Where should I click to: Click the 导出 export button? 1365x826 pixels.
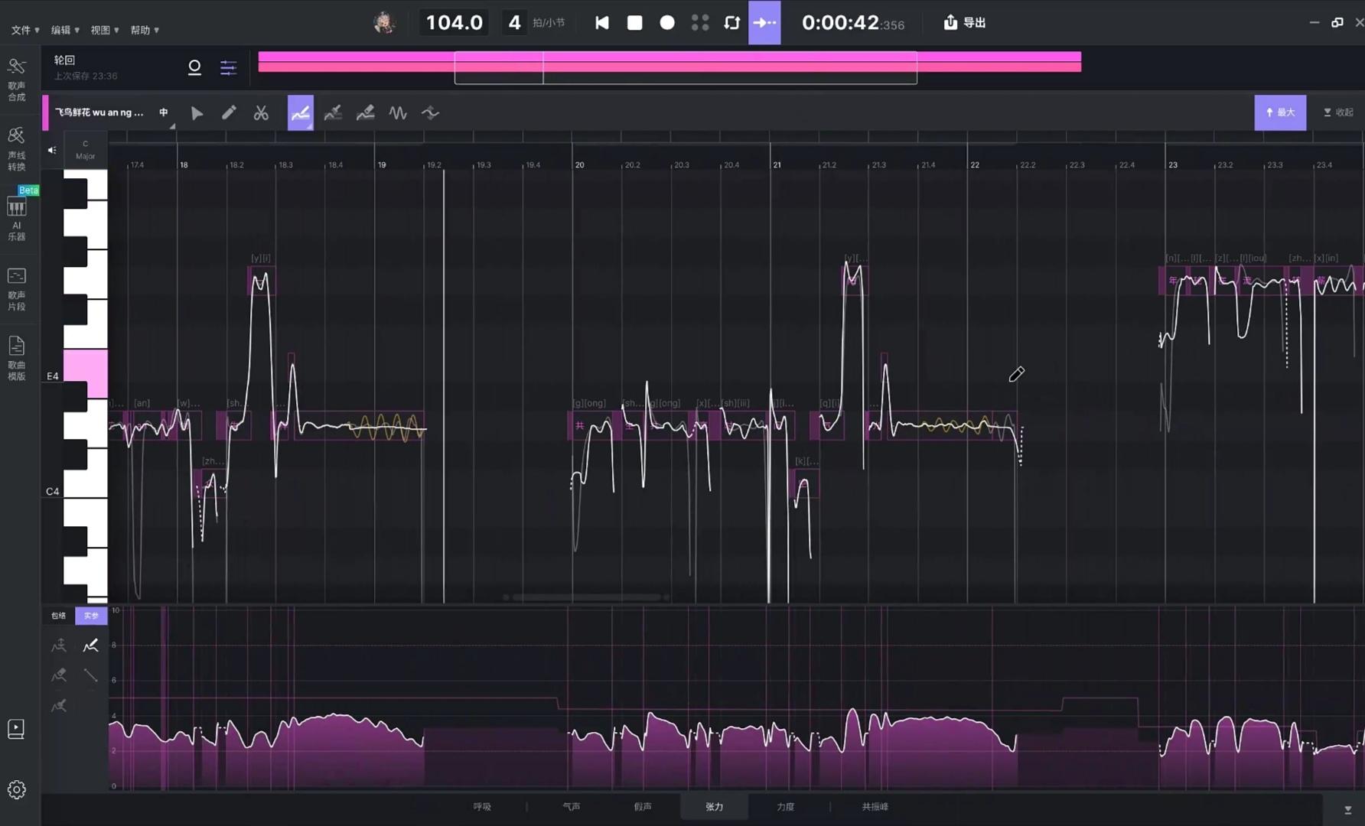[964, 22]
